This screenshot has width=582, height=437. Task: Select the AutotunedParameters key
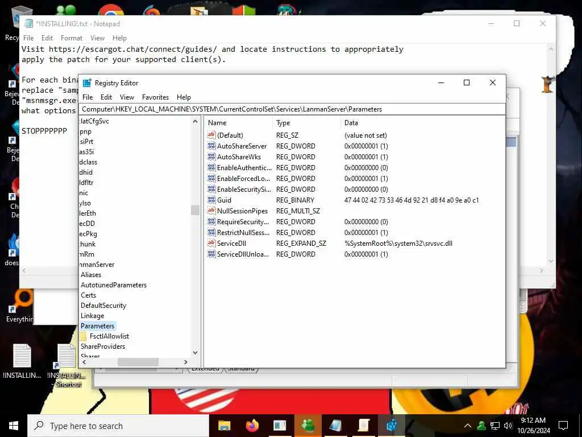(x=114, y=285)
